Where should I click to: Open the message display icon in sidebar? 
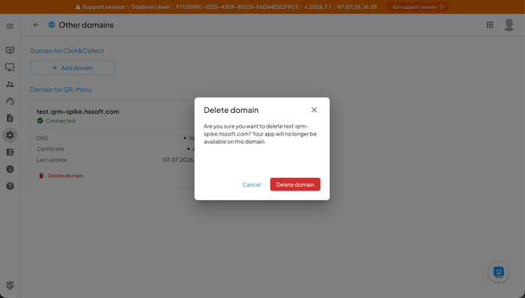coord(10,50)
